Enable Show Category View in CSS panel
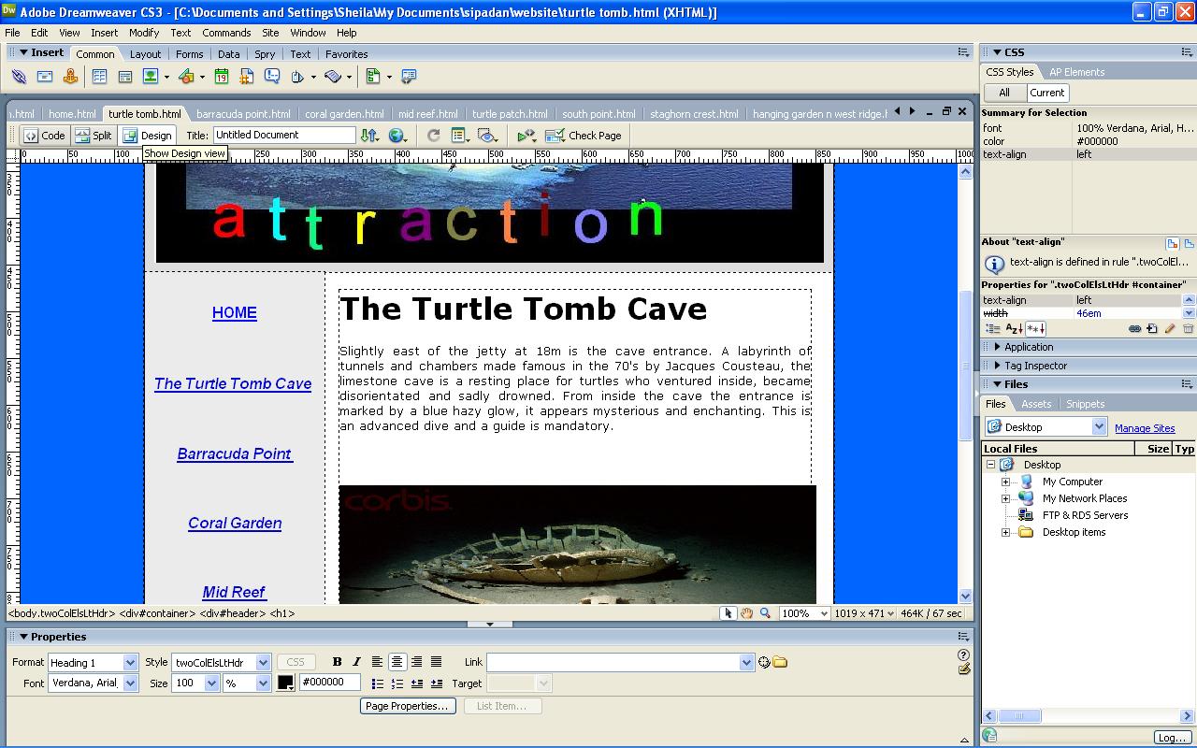The width and height of the screenshot is (1197, 748). 993,328
